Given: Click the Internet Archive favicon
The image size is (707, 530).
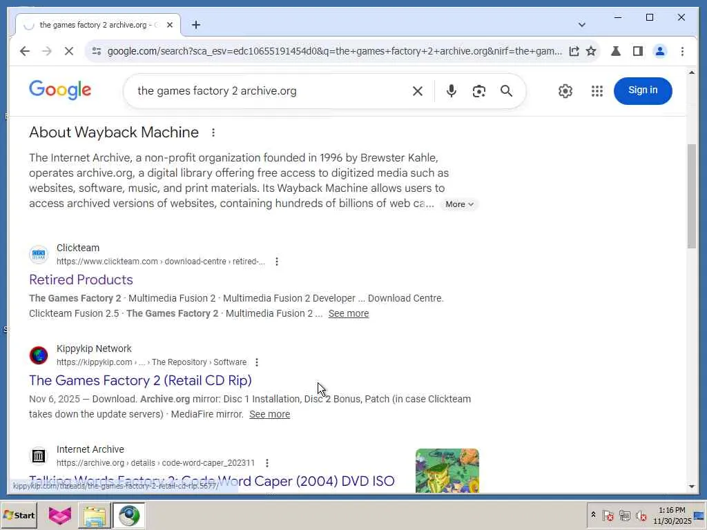Looking at the screenshot, I should 39,456.
